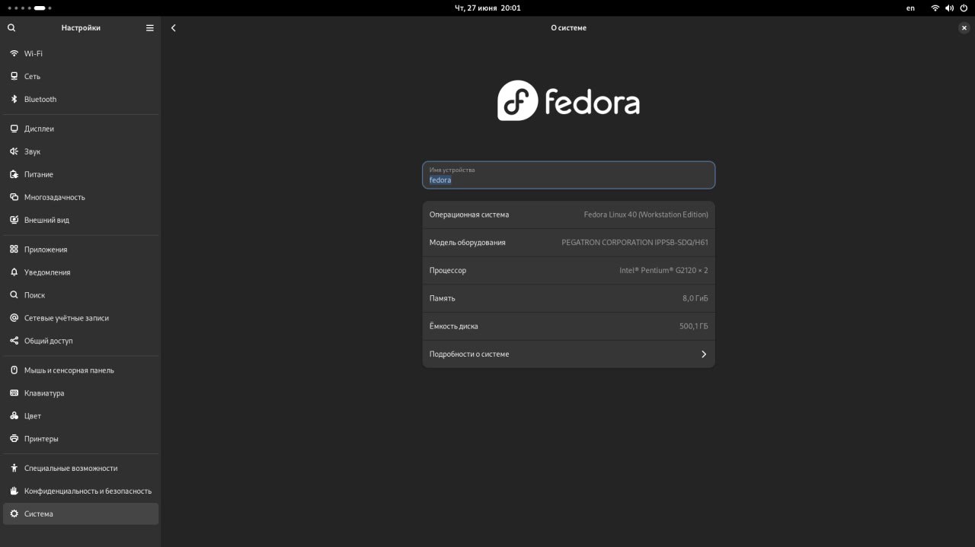Click the 8,0 ГиБ memory value
Screen dimensions: 975x547
[x=695, y=298]
